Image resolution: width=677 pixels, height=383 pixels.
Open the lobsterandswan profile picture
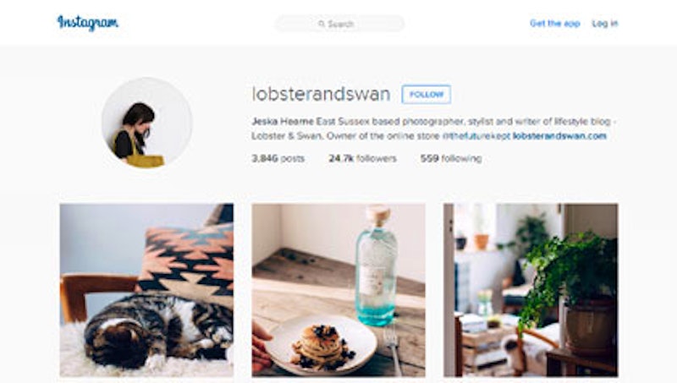[146, 123]
